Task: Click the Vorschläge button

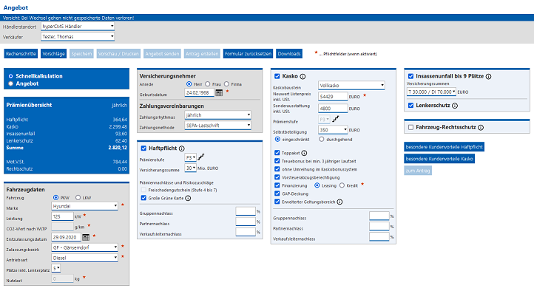Action: 53,54
